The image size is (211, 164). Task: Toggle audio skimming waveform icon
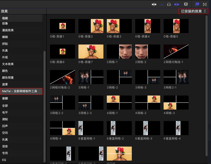(x=162, y=5)
